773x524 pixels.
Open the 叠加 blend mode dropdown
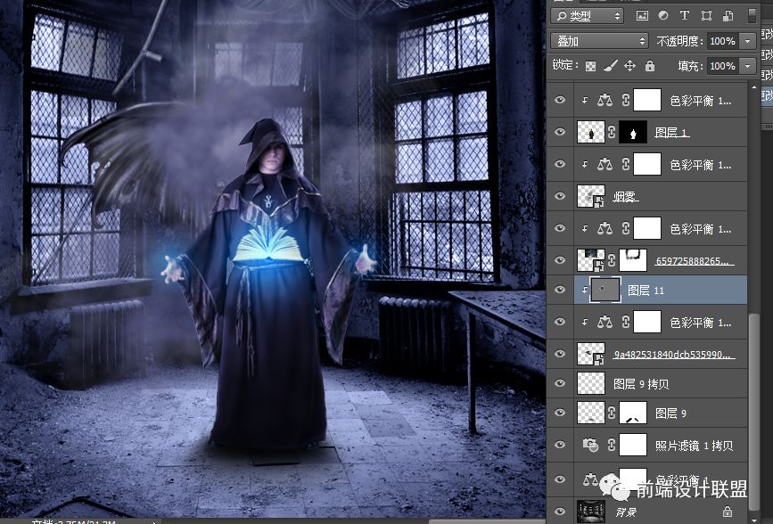tap(599, 41)
